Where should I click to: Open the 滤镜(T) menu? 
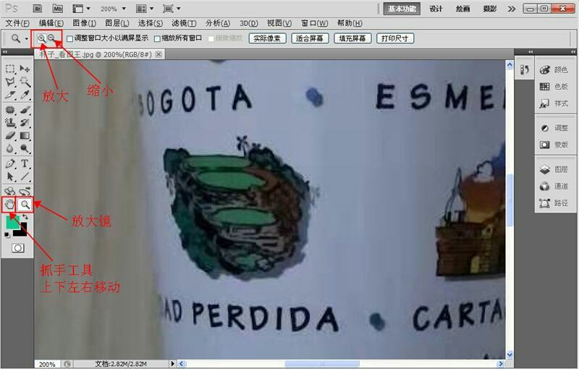[x=184, y=23]
